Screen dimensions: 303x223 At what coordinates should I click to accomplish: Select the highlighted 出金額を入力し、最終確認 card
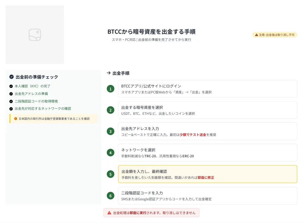click(207, 174)
